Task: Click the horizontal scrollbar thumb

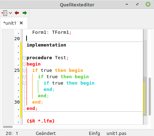Action: [x=8, y=127]
